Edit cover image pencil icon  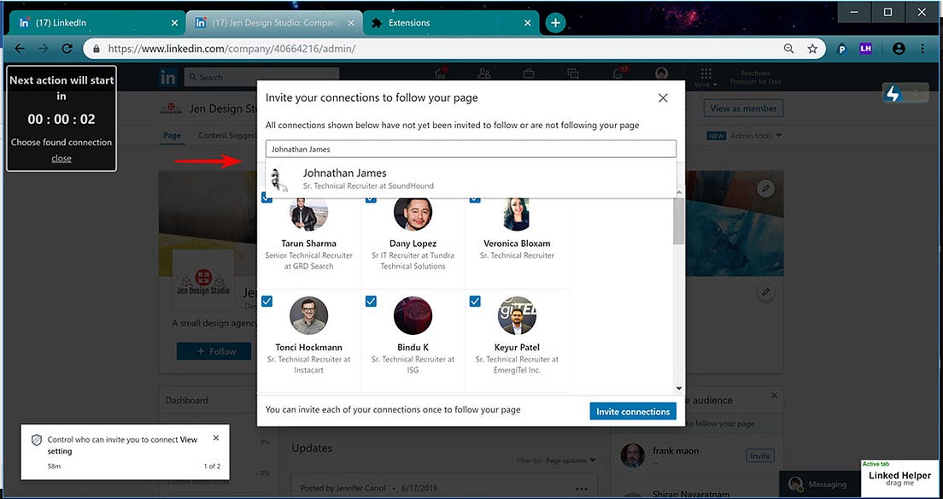765,189
